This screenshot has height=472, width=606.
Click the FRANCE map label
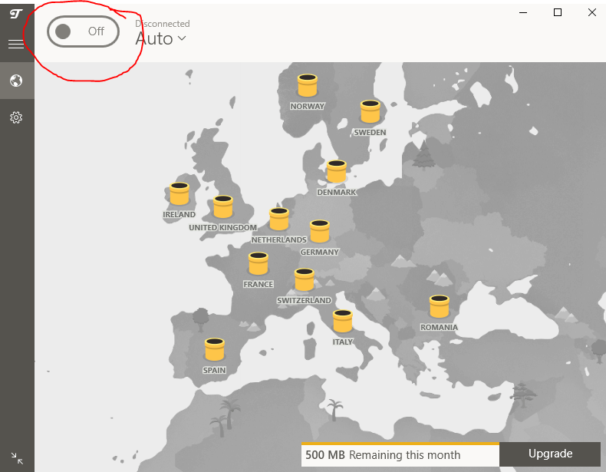pos(259,285)
